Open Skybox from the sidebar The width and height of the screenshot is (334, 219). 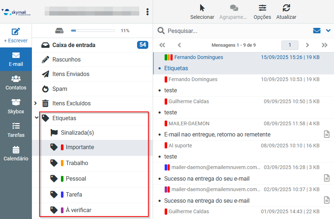(16, 106)
